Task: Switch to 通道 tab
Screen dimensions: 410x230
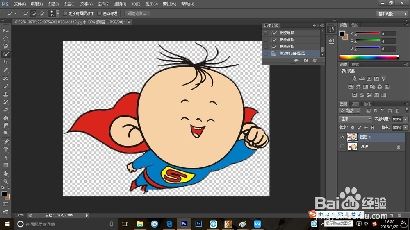Action: pyautogui.click(x=355, y=104)
